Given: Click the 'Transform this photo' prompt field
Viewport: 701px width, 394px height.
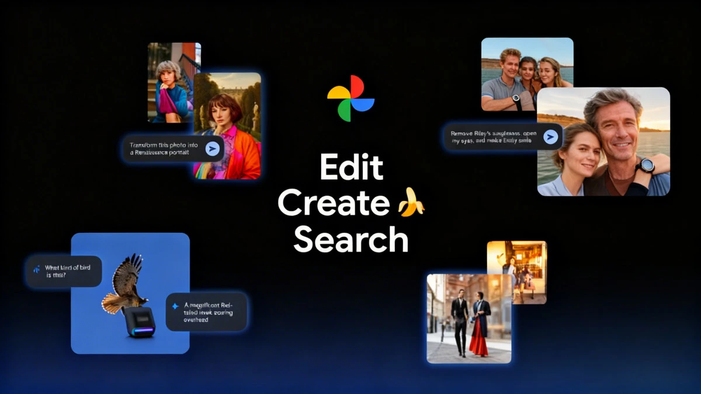Looking at the screenshot, I should (162, 148).
